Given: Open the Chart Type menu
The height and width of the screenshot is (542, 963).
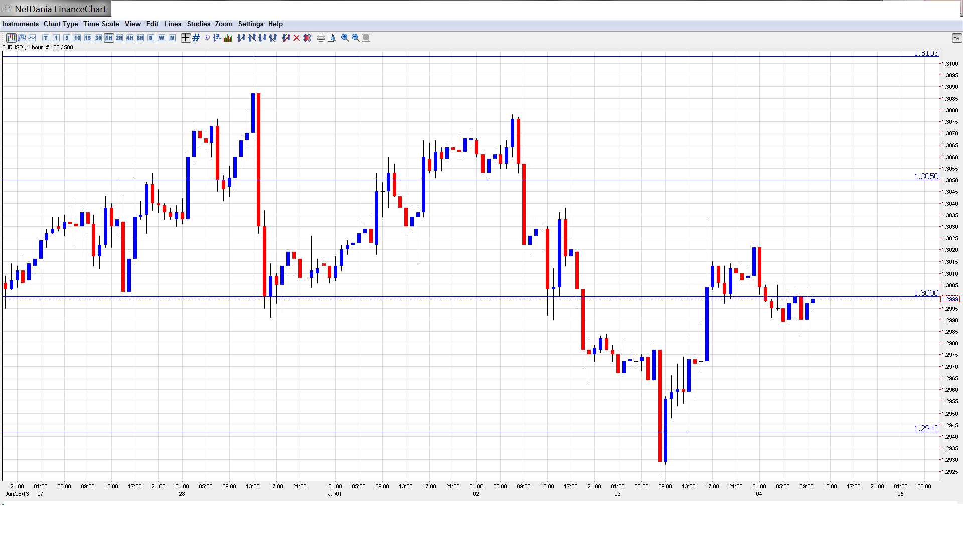Looking at the screenshot, I should 61,24.
